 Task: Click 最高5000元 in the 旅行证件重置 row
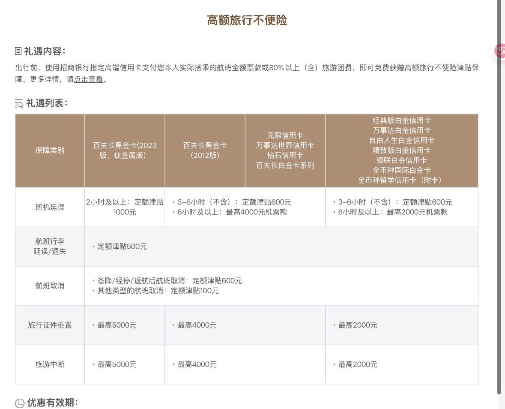point(117,325)
